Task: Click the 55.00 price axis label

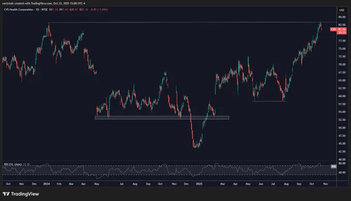Action: [x=342, y=112]
